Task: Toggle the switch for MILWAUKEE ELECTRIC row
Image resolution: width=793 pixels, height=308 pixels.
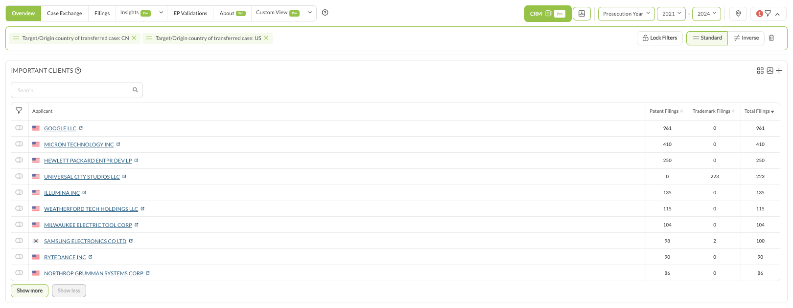Action: (19, 225)
